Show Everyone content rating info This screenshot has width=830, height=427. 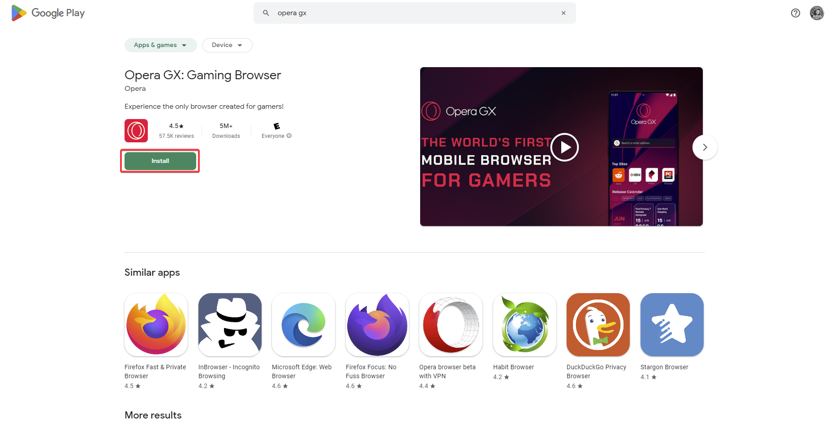click(x=289, y=136)
